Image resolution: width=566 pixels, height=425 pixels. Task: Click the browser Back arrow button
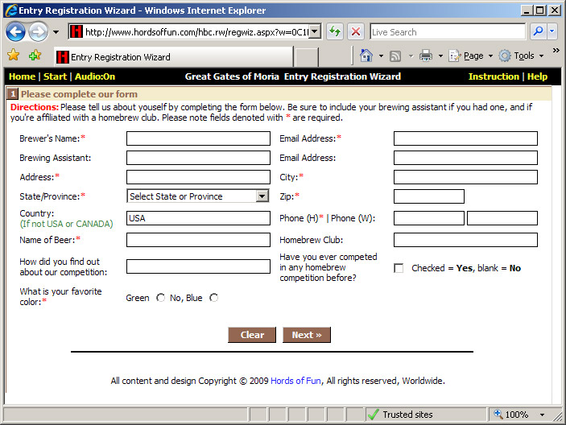pos(15,32)
